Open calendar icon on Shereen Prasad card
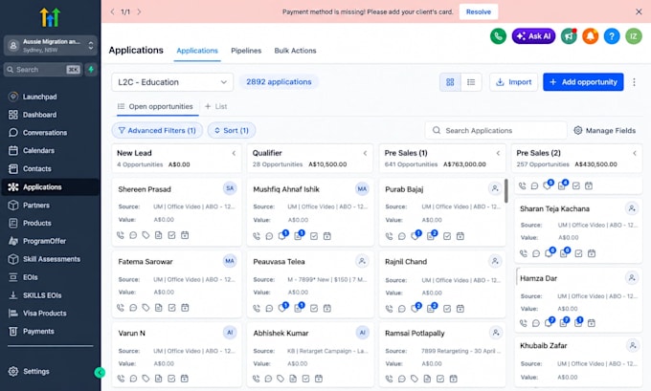Image resolution: width=651 pixels, height=391 pixels. 185,235
